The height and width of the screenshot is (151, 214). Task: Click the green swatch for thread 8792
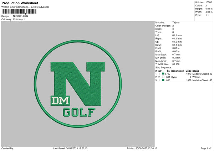pos(163,74)
